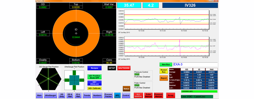Select the Wall column header in the statistics table

(x=211, y=69)
